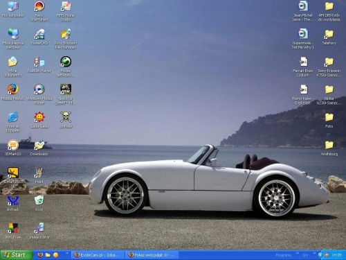The image size is (346, 260).
Task: Open Kosz recycle bin
Action: (39, 200)
